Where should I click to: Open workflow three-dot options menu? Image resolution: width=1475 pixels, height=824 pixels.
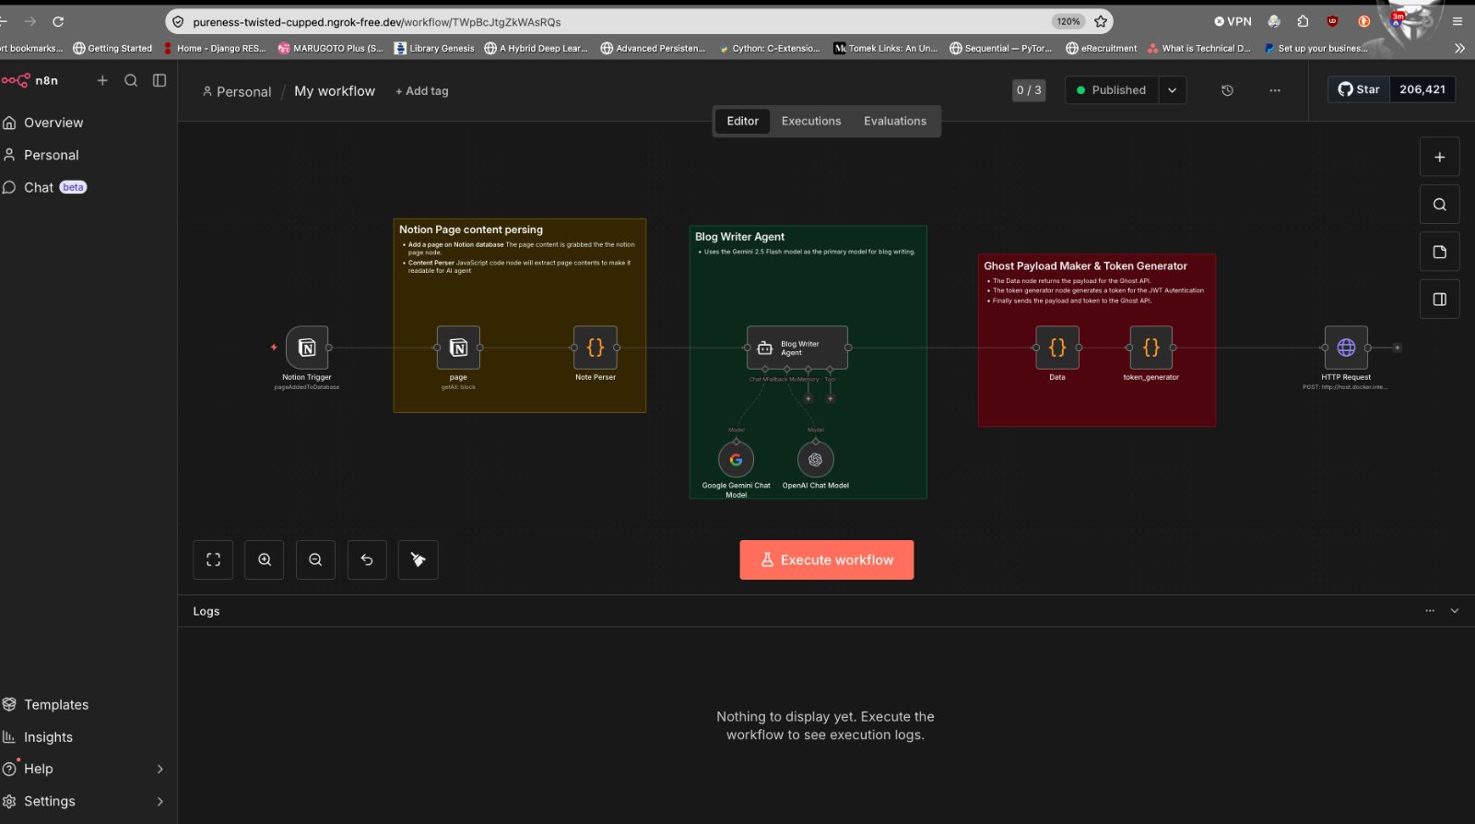coord(1275,90)
